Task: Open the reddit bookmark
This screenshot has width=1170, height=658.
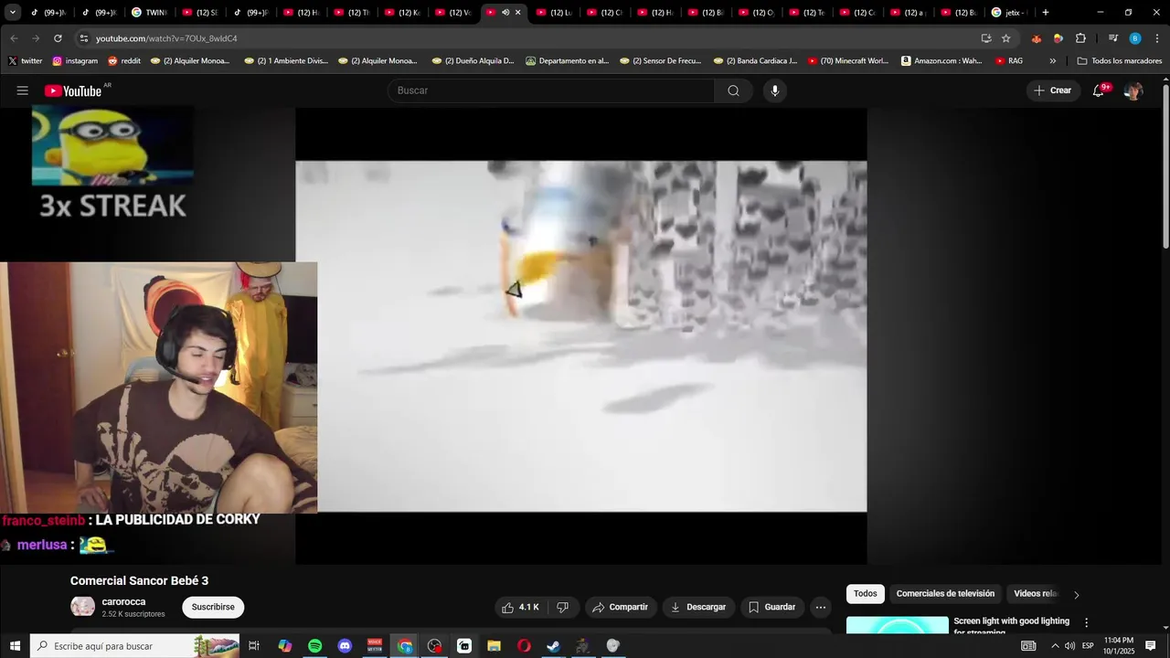Action: point(124,61)
